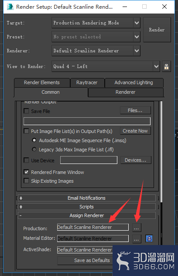
Task: Click the Files... button
Action: coord(135,110)
